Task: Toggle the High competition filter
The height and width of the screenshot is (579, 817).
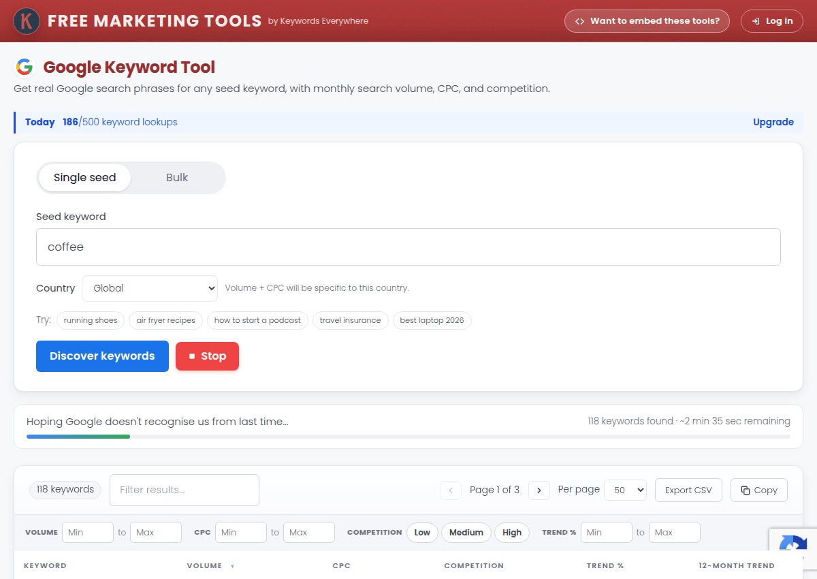Action: pyautogui.click(x=512, y=533)
